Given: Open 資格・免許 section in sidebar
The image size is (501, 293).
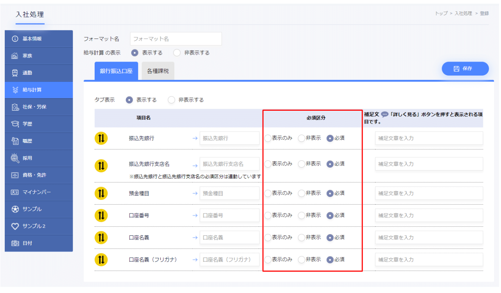Looking at the screenshot, I should coord(39,175).
